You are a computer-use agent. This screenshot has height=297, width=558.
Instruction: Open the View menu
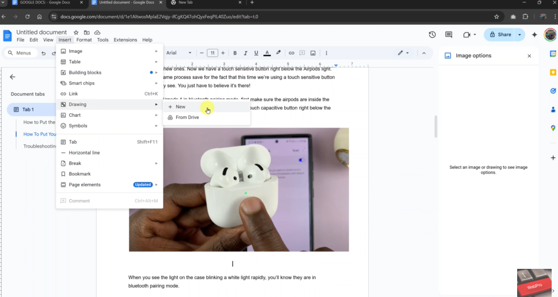point(48,40)
